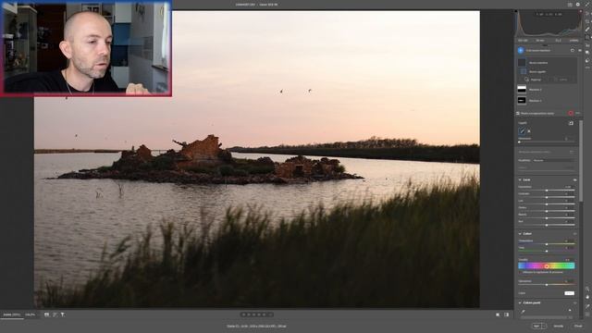Collapse the Colore punti section chevron

(x=520, y=302)
